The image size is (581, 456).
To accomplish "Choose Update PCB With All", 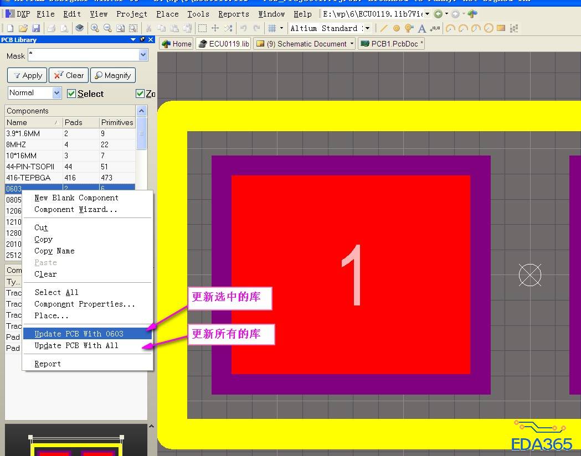I will point(88,345).
